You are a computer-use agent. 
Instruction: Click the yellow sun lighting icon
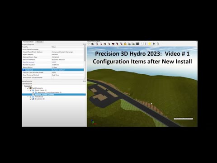click(150, 44)
